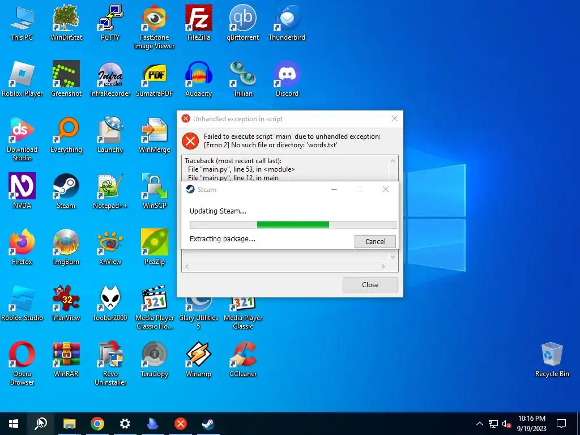Image resolution: width=580 pixels, height=435 pixels.
Task: Select the NVDA desktop shortcut
Action: [x=22, y=191]
